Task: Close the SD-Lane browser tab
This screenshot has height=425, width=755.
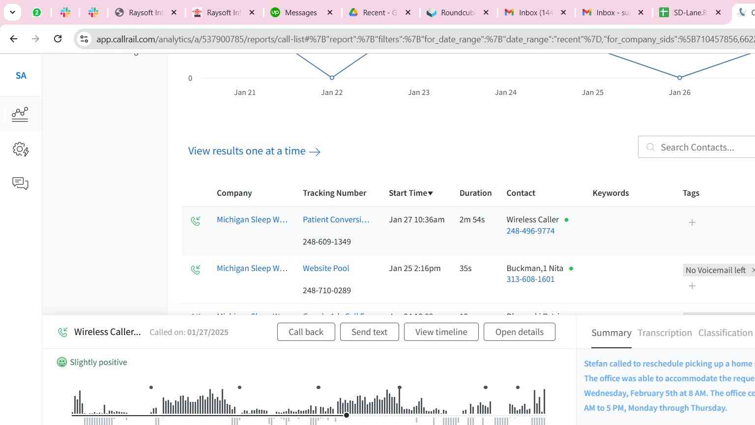Action: [718, 13]
